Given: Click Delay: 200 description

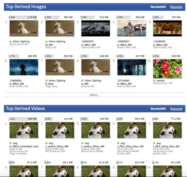Looking at the screenshot, I should (x=51, y=48).
